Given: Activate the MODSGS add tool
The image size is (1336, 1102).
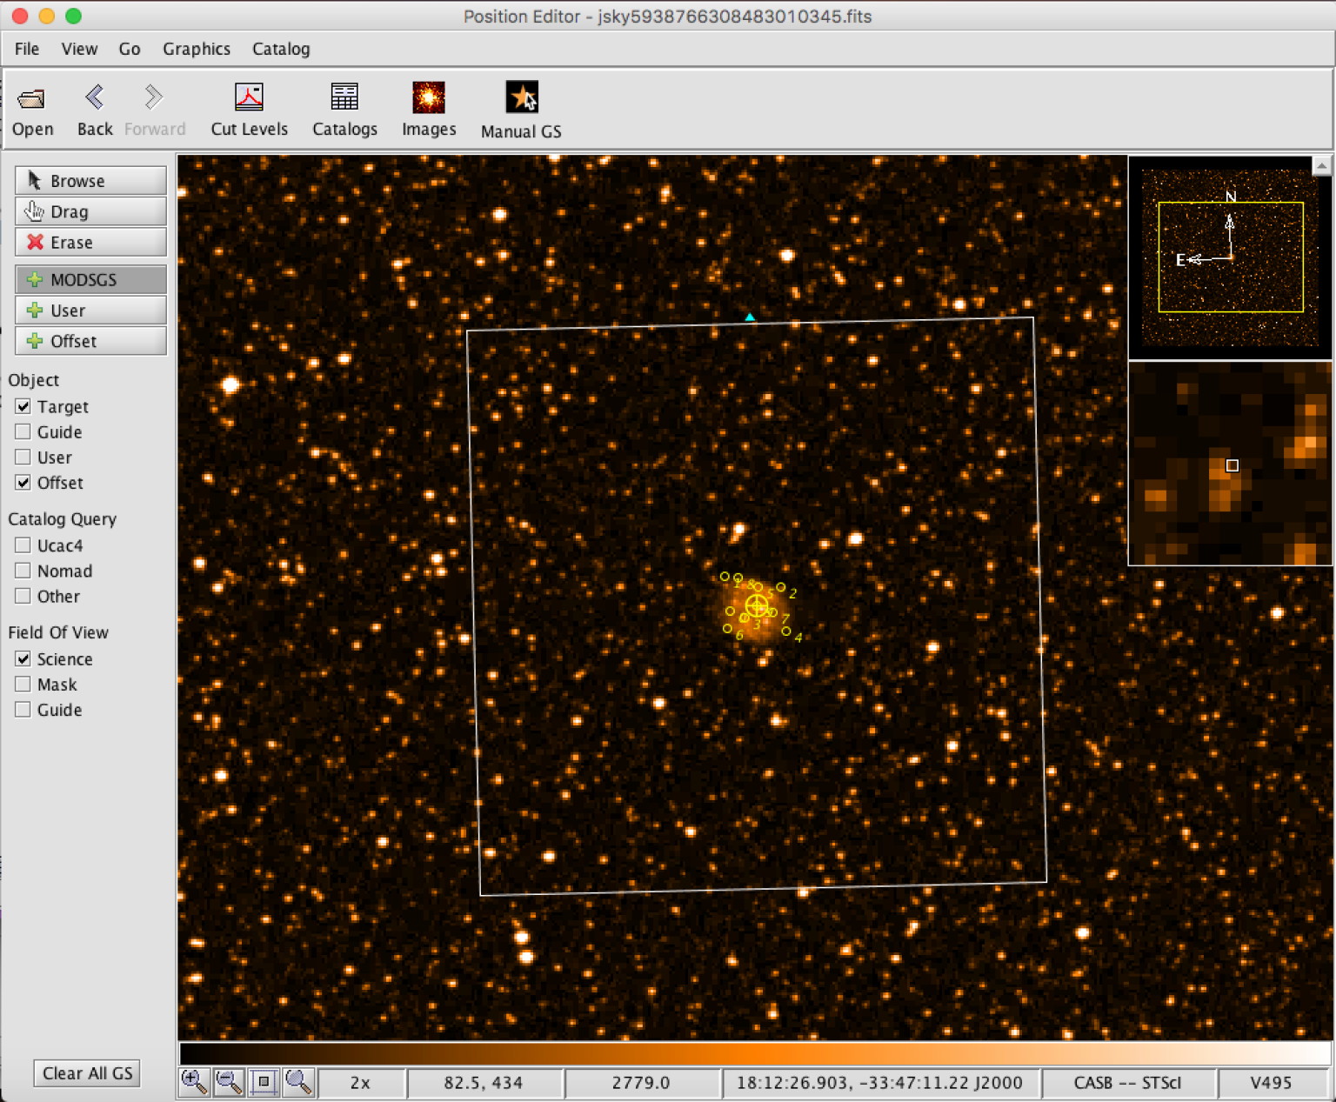Looking at the screenshot, I should tap(90, 279).
